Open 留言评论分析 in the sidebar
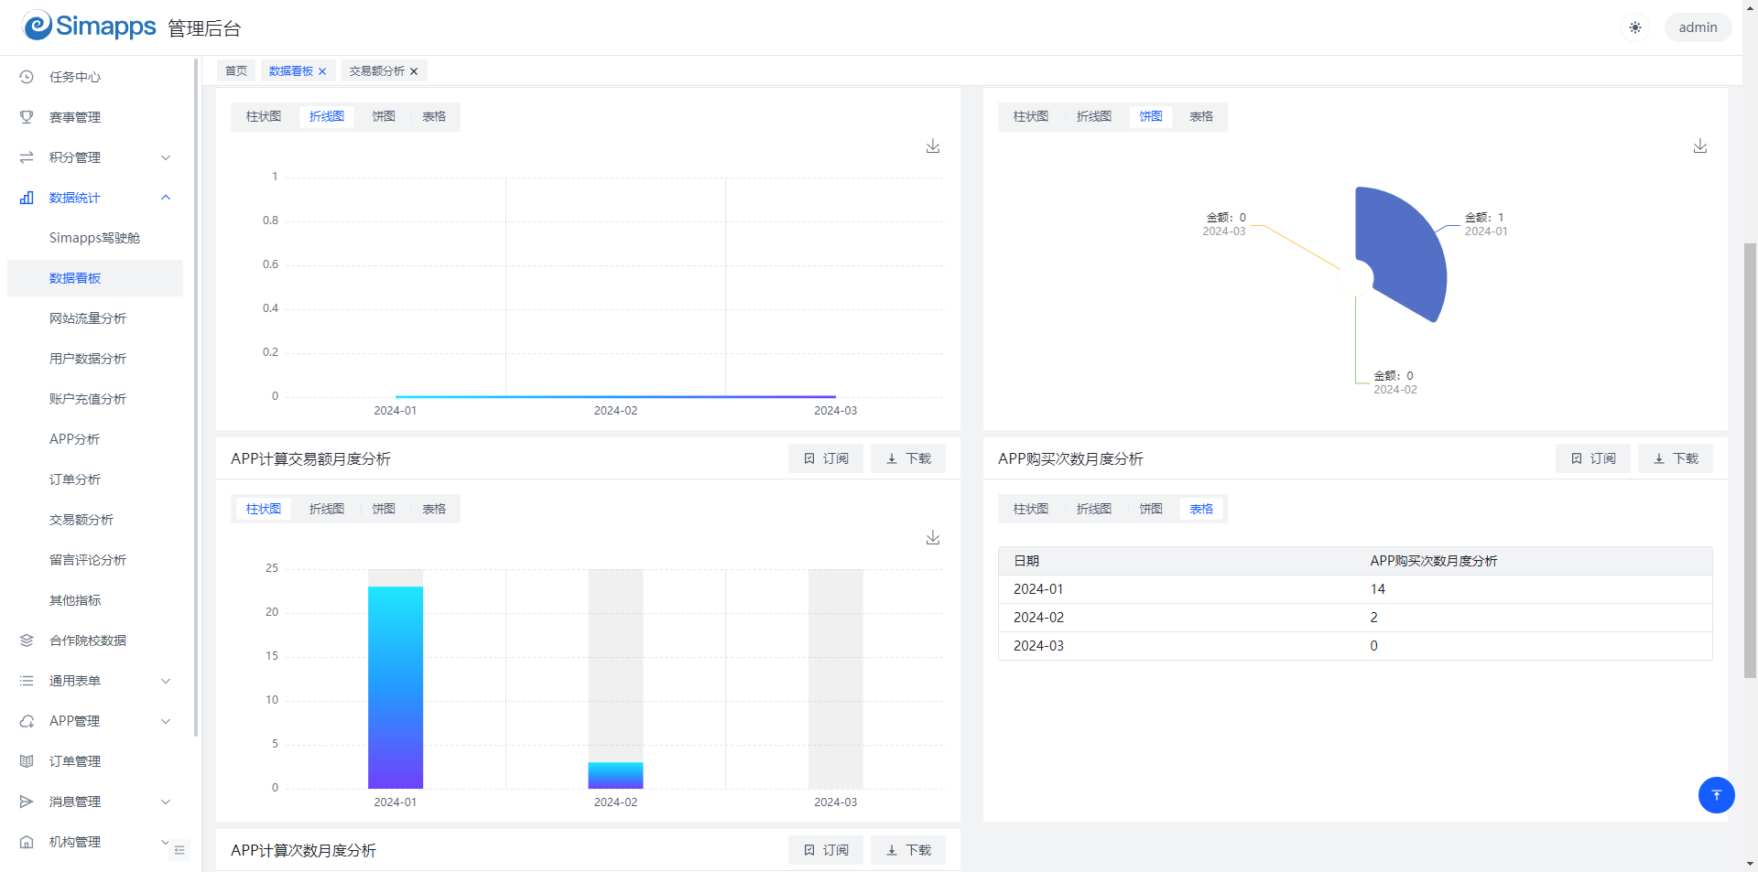This screenshot has height=872, width=1758. pyautogui.click(x=94, y=560)
